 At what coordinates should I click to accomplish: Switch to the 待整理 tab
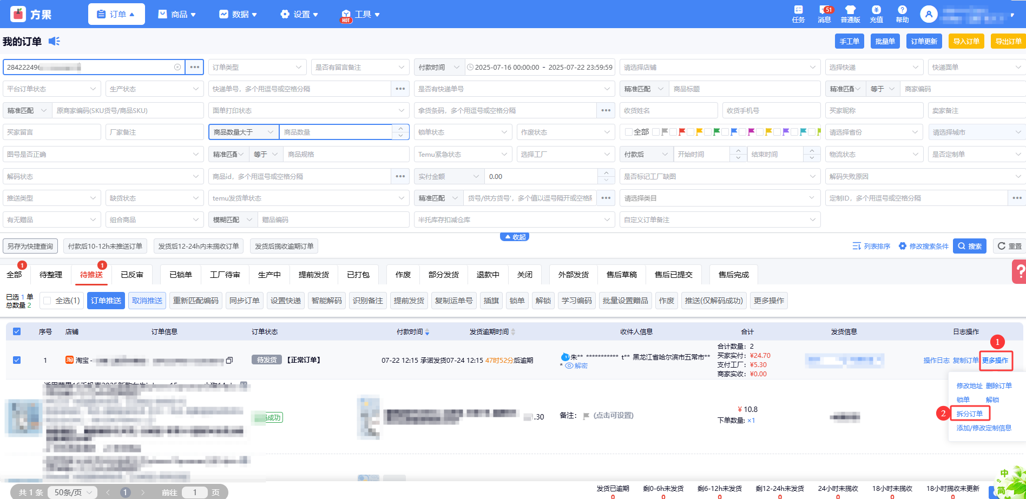pyautogui.click(x=51, y=275)
